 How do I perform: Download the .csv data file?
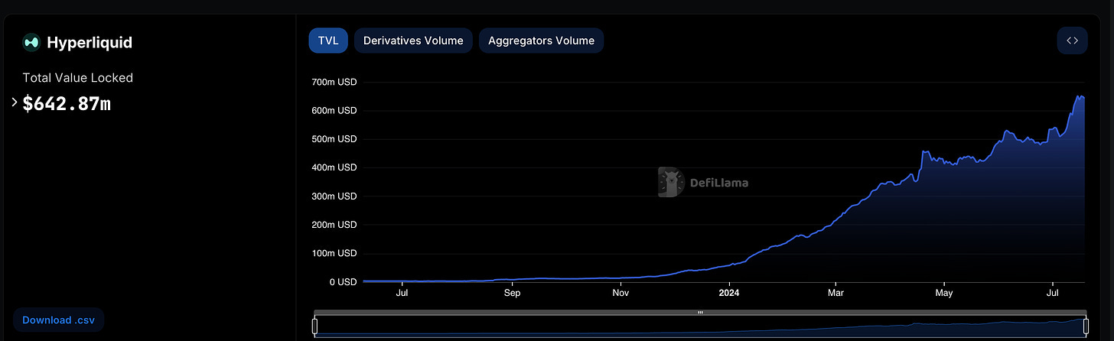coord(58,320)
